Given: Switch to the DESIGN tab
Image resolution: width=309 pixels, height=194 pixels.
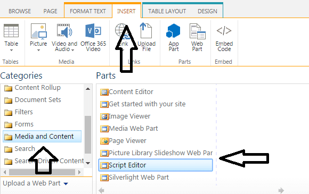Looking at the screenshot, I should coord(207,11).
